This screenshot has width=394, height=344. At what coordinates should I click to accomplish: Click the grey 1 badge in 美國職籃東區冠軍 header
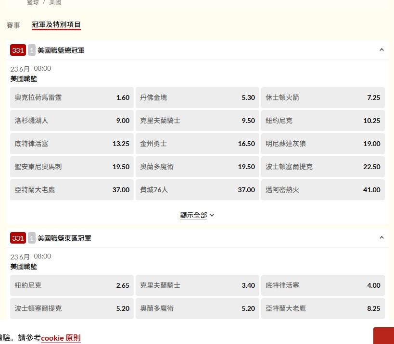coord(31,238)
